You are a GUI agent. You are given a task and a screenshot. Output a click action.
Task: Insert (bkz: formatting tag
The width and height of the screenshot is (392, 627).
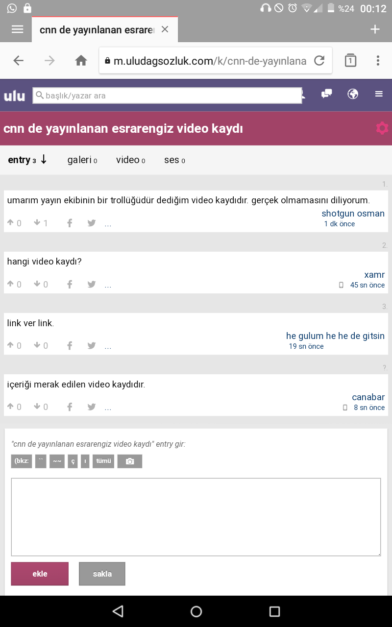[22, 461]
